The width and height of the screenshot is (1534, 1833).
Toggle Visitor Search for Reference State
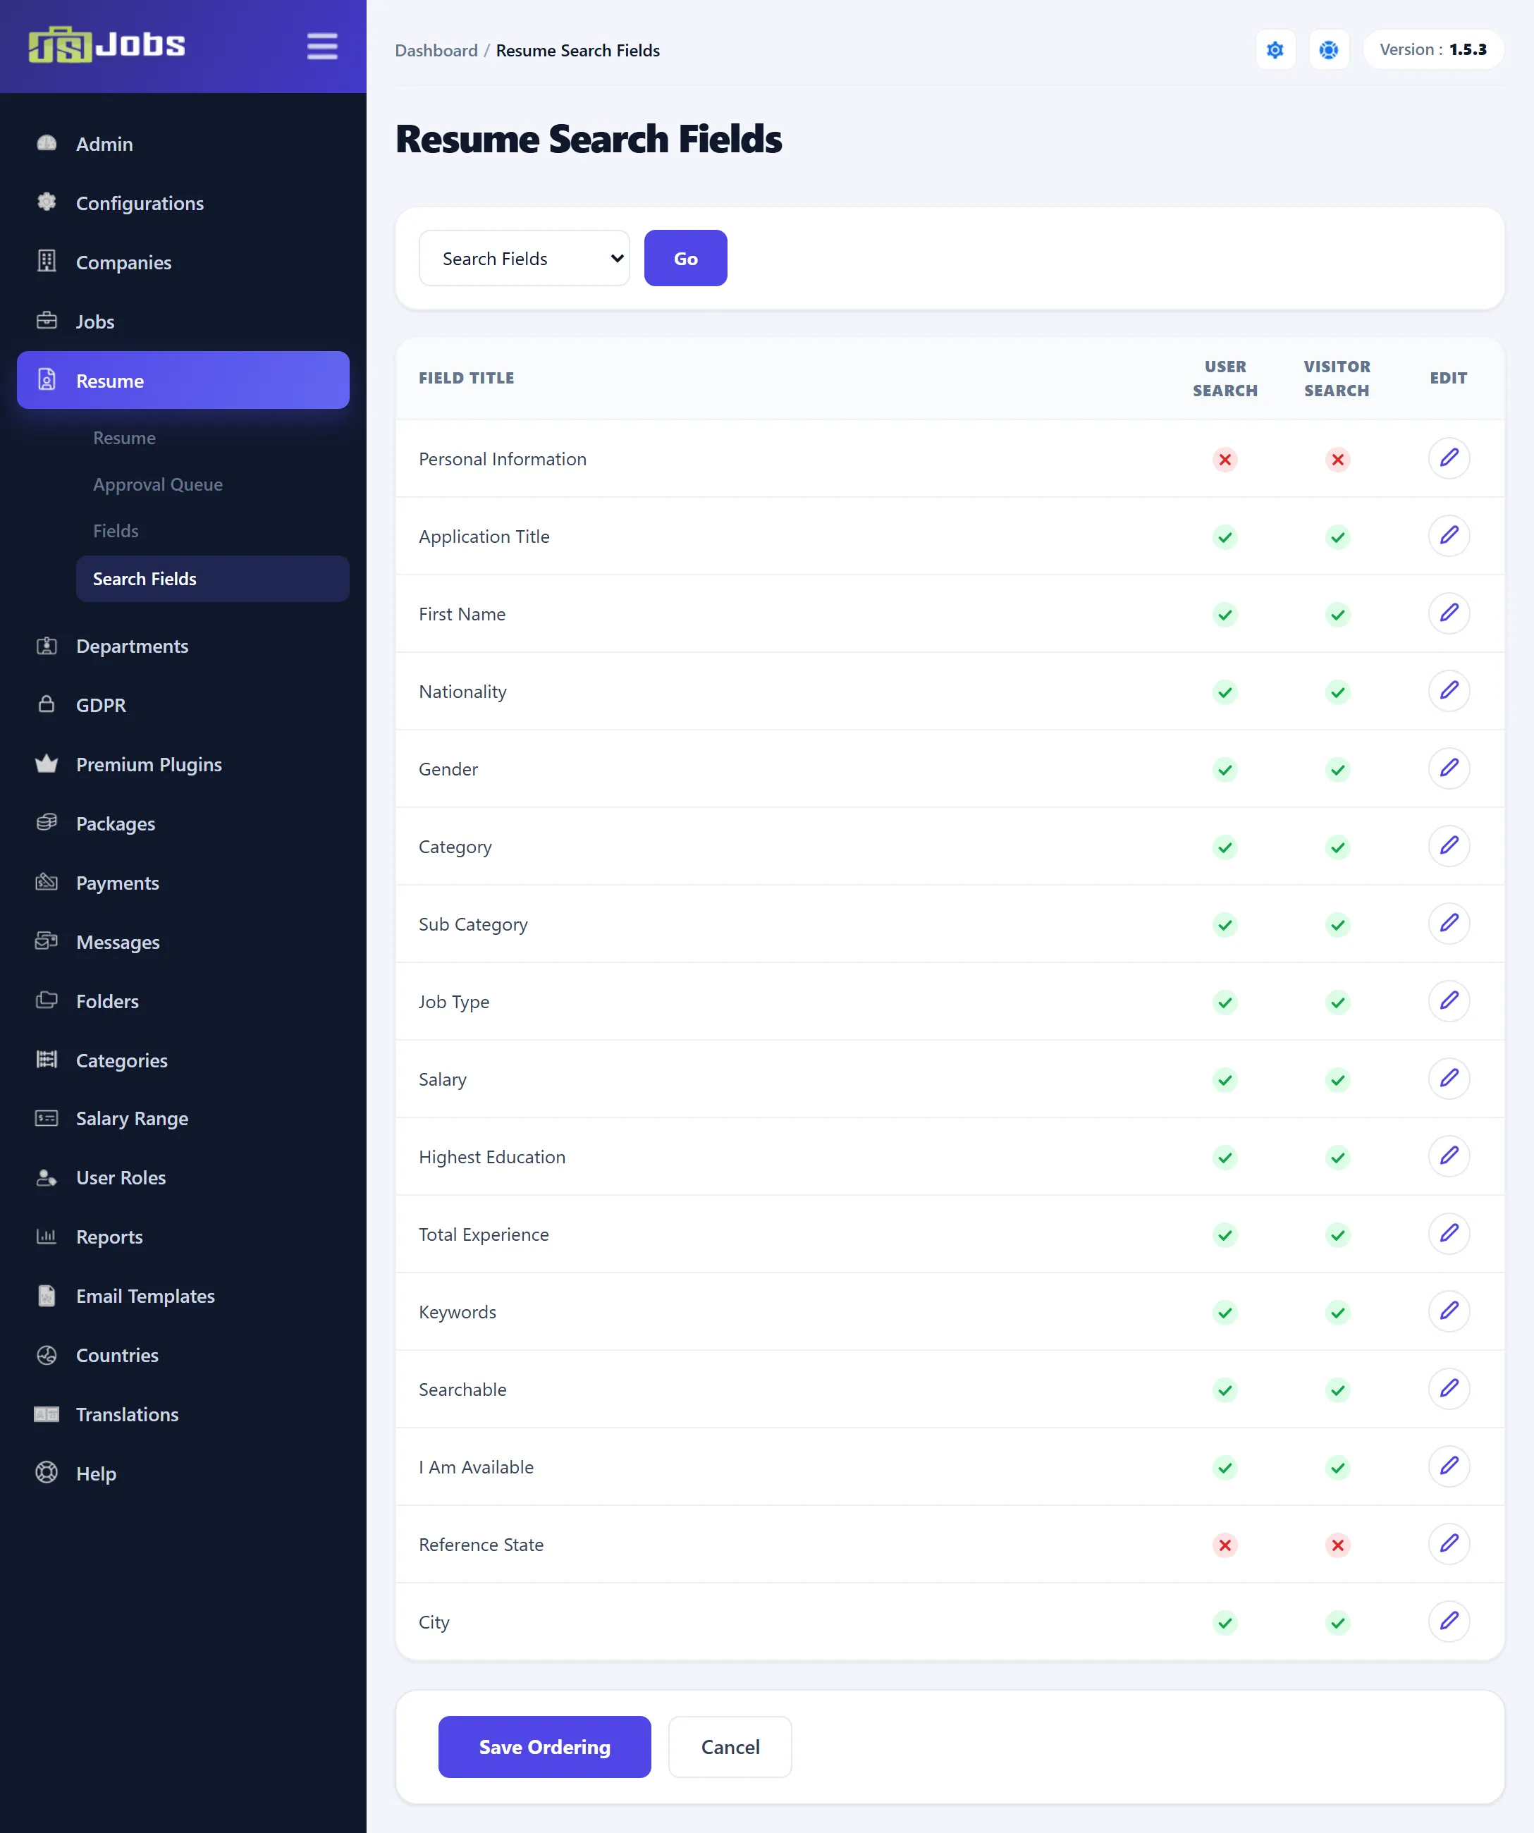(x=1337, y=1545)
